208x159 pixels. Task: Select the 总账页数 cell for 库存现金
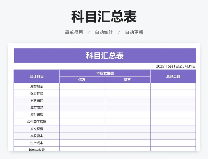(173, 86)
